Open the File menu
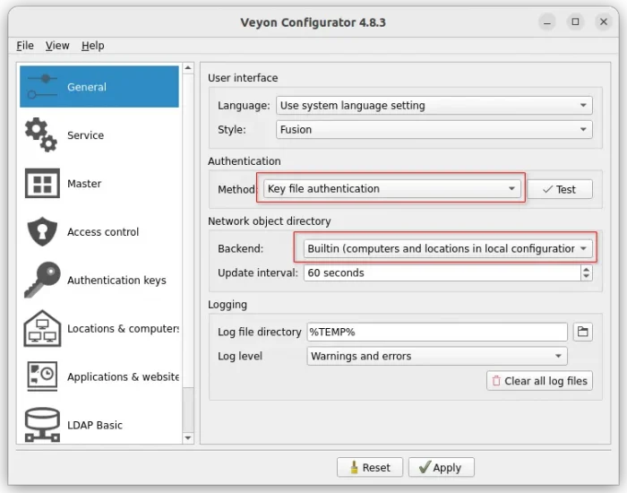 [x=25, y=46]
